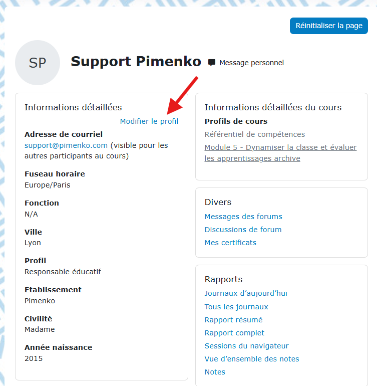Click the Informations détaillées du cours heading
Screen dimensions: 377x386
coord(273,107)
